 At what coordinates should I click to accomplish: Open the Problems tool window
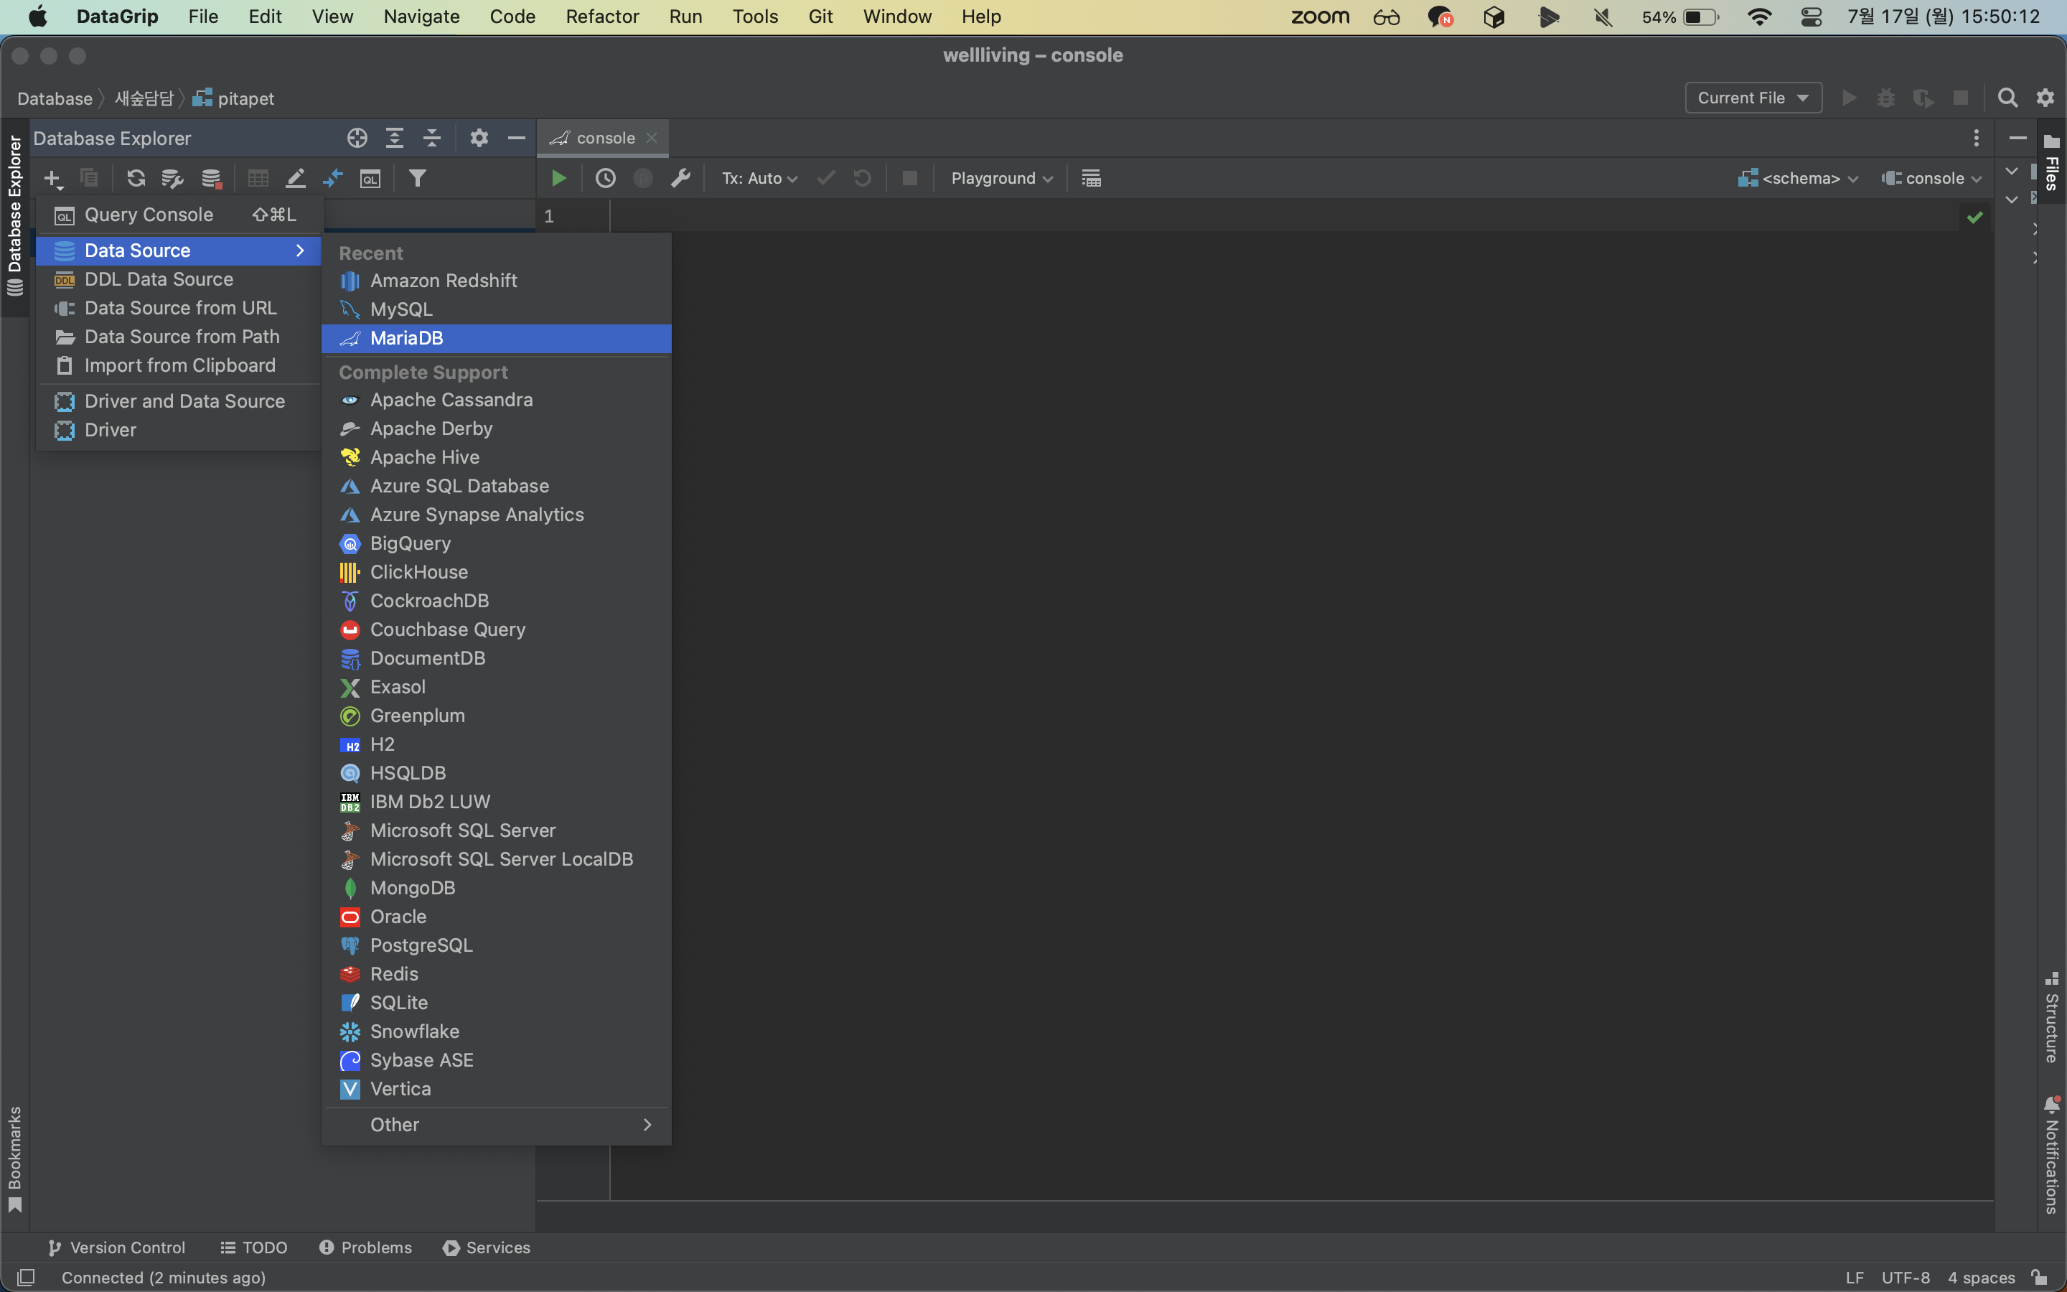click(365, 1247)
